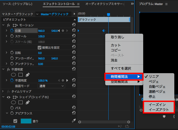Reset the シェイプ (シェイプ 01) effect
This screenshot has height=130, width=178.
(x=74, y=97)
